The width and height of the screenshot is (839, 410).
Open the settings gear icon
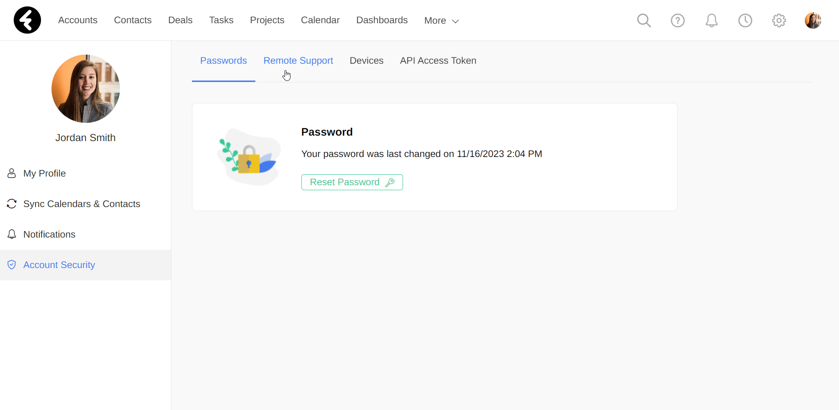coord(779,20)
